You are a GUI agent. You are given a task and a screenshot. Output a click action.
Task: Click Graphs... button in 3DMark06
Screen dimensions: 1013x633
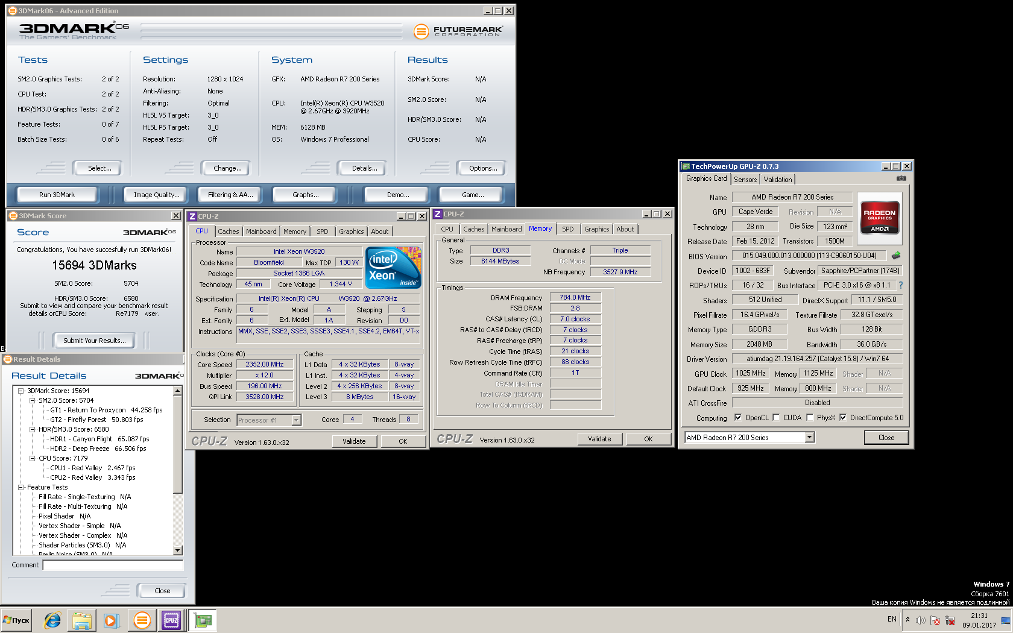click(306, 195)
